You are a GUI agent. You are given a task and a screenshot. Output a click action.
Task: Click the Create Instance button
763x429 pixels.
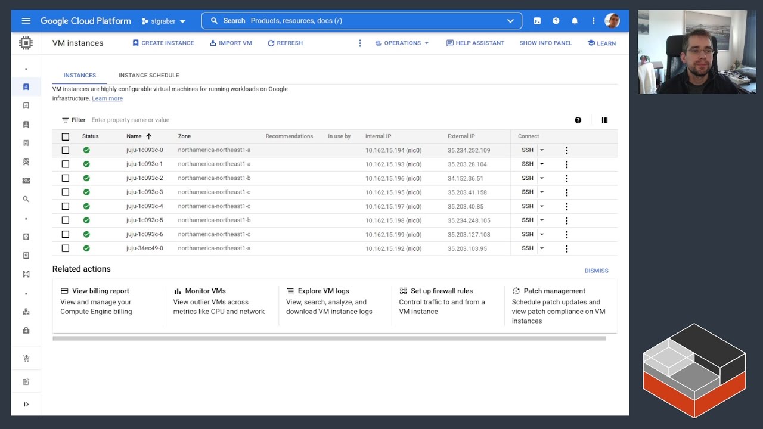click(163, 43)
